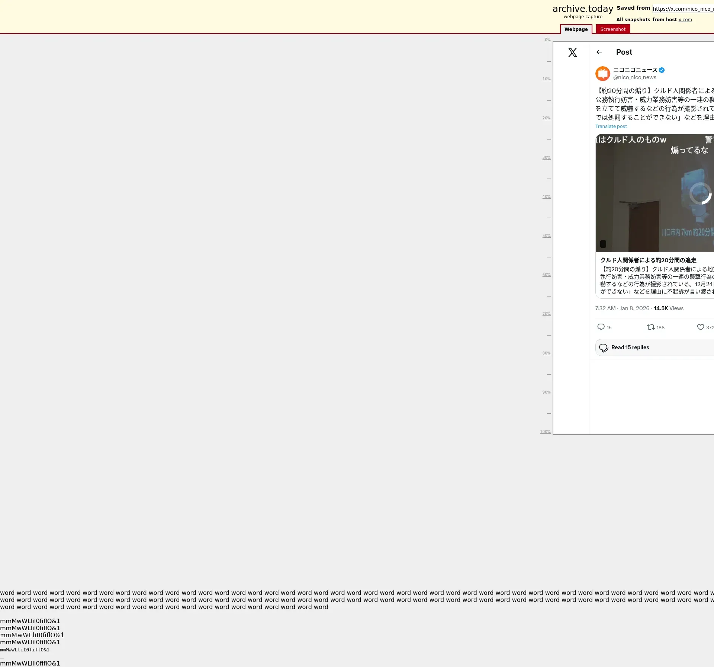Open the ニコニコニュース profile avatar

tap(602, 74)
